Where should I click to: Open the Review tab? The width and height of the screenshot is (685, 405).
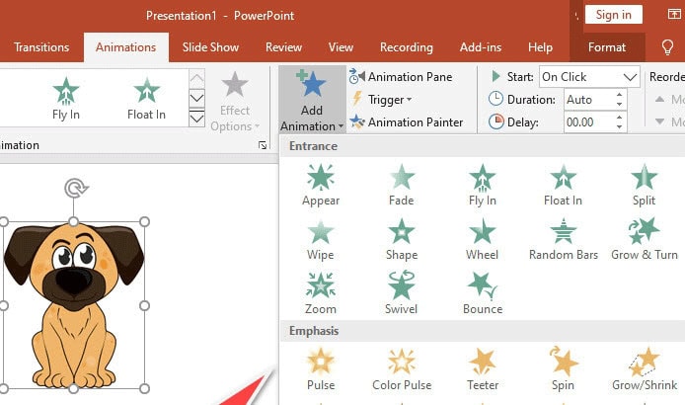pos(284,47)
